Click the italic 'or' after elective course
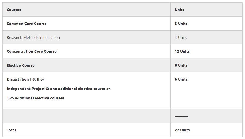 [x=108, y=89]
